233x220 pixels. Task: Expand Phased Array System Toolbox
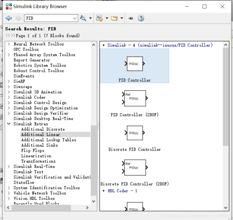pyautogui.click(x=9, y=55)
